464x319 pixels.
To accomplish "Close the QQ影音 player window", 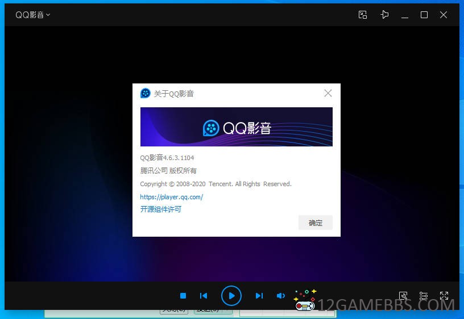I will [444, 15].
